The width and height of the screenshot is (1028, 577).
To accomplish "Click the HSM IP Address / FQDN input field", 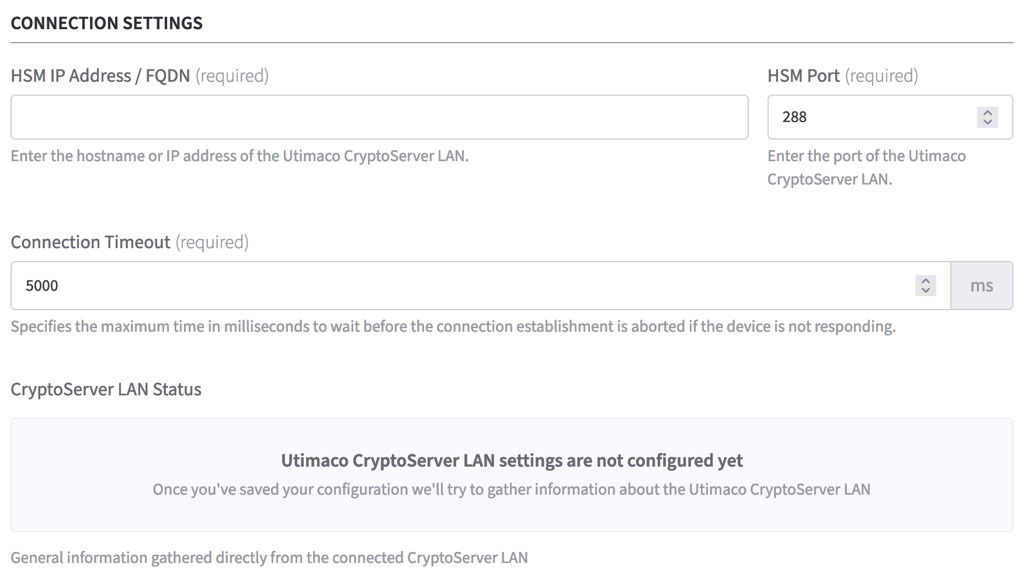I will [379, 117].
